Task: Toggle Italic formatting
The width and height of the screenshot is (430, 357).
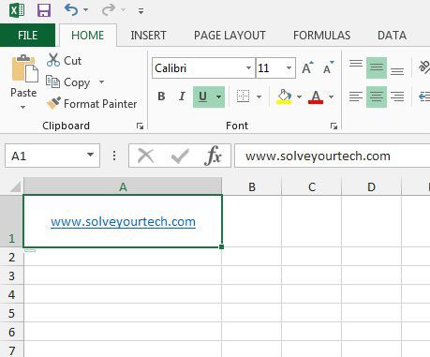Action: 182,97
